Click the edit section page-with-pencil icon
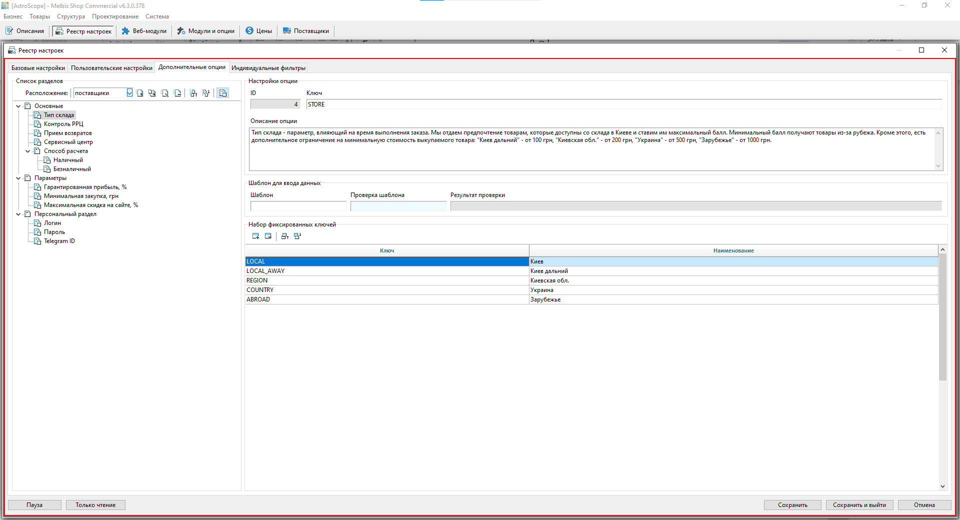The height and width of the screenshot is (520, 960). click(x=165, y=93)
